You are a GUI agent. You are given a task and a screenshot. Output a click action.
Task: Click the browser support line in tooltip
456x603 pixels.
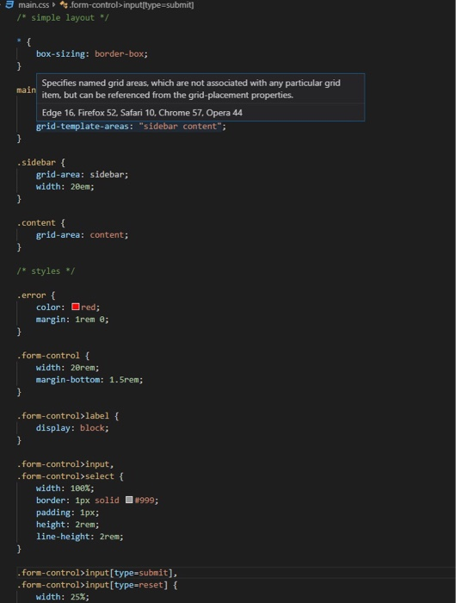click(142, 113)
